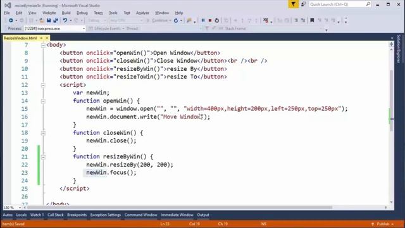Click the Publish button in status bar
This screenshot has height=228, width=405.
tap(383, 224)
